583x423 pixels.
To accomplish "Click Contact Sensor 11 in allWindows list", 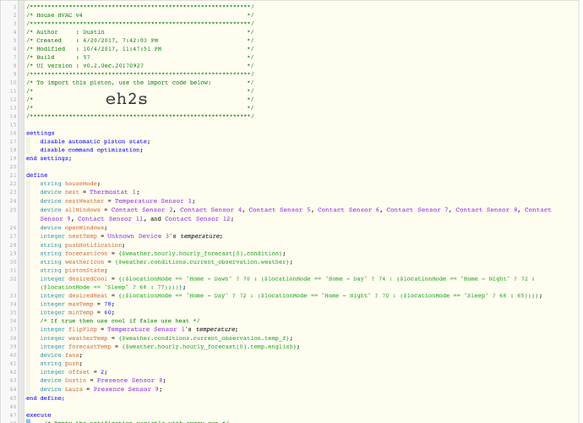I will 110,218.
